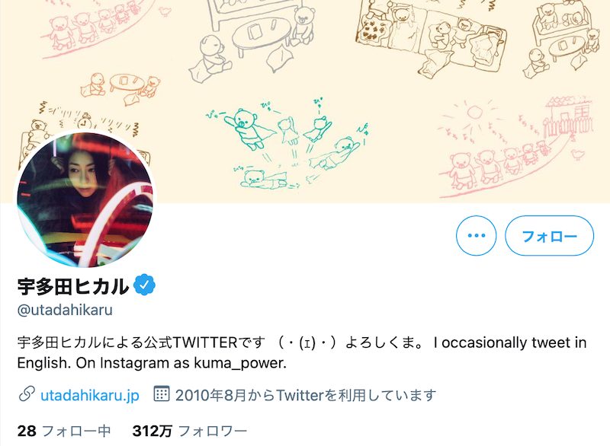Follow the account with フォロー button
Viewport: 610px width, 446px height.
pyautogui.click(x=549, y=236)
